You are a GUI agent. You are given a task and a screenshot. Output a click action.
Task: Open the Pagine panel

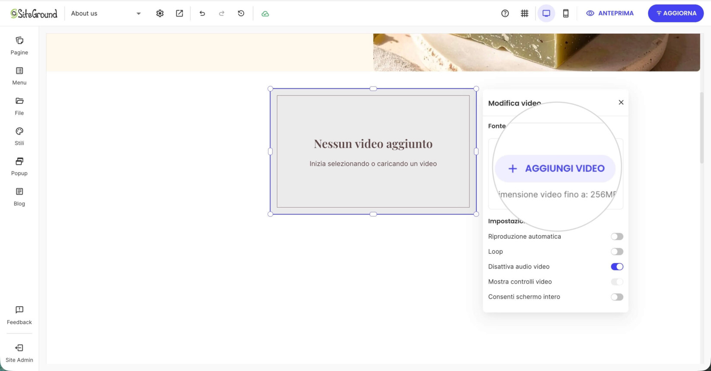click(19, 46)
